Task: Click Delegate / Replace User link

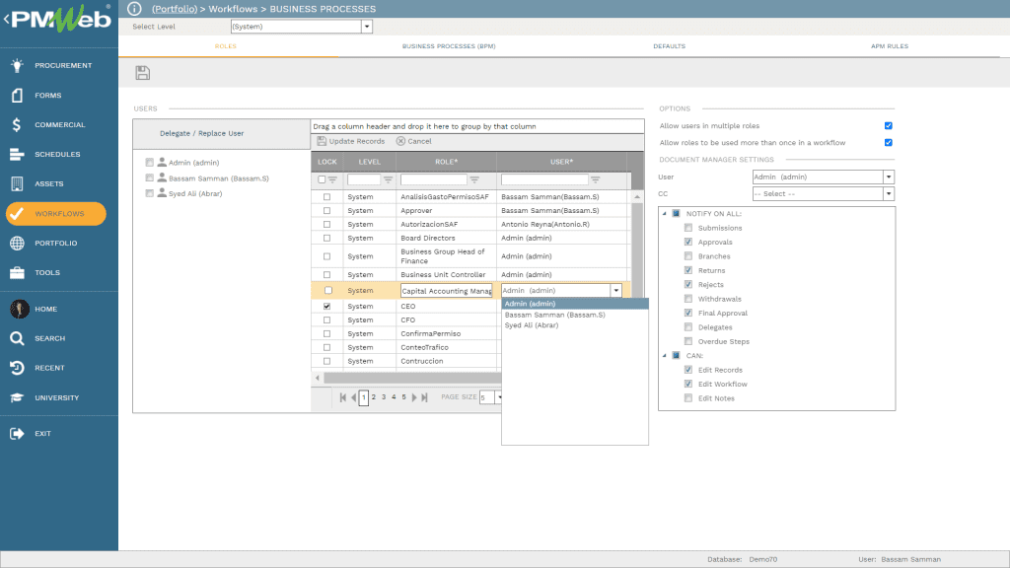Action: (201, 133)
